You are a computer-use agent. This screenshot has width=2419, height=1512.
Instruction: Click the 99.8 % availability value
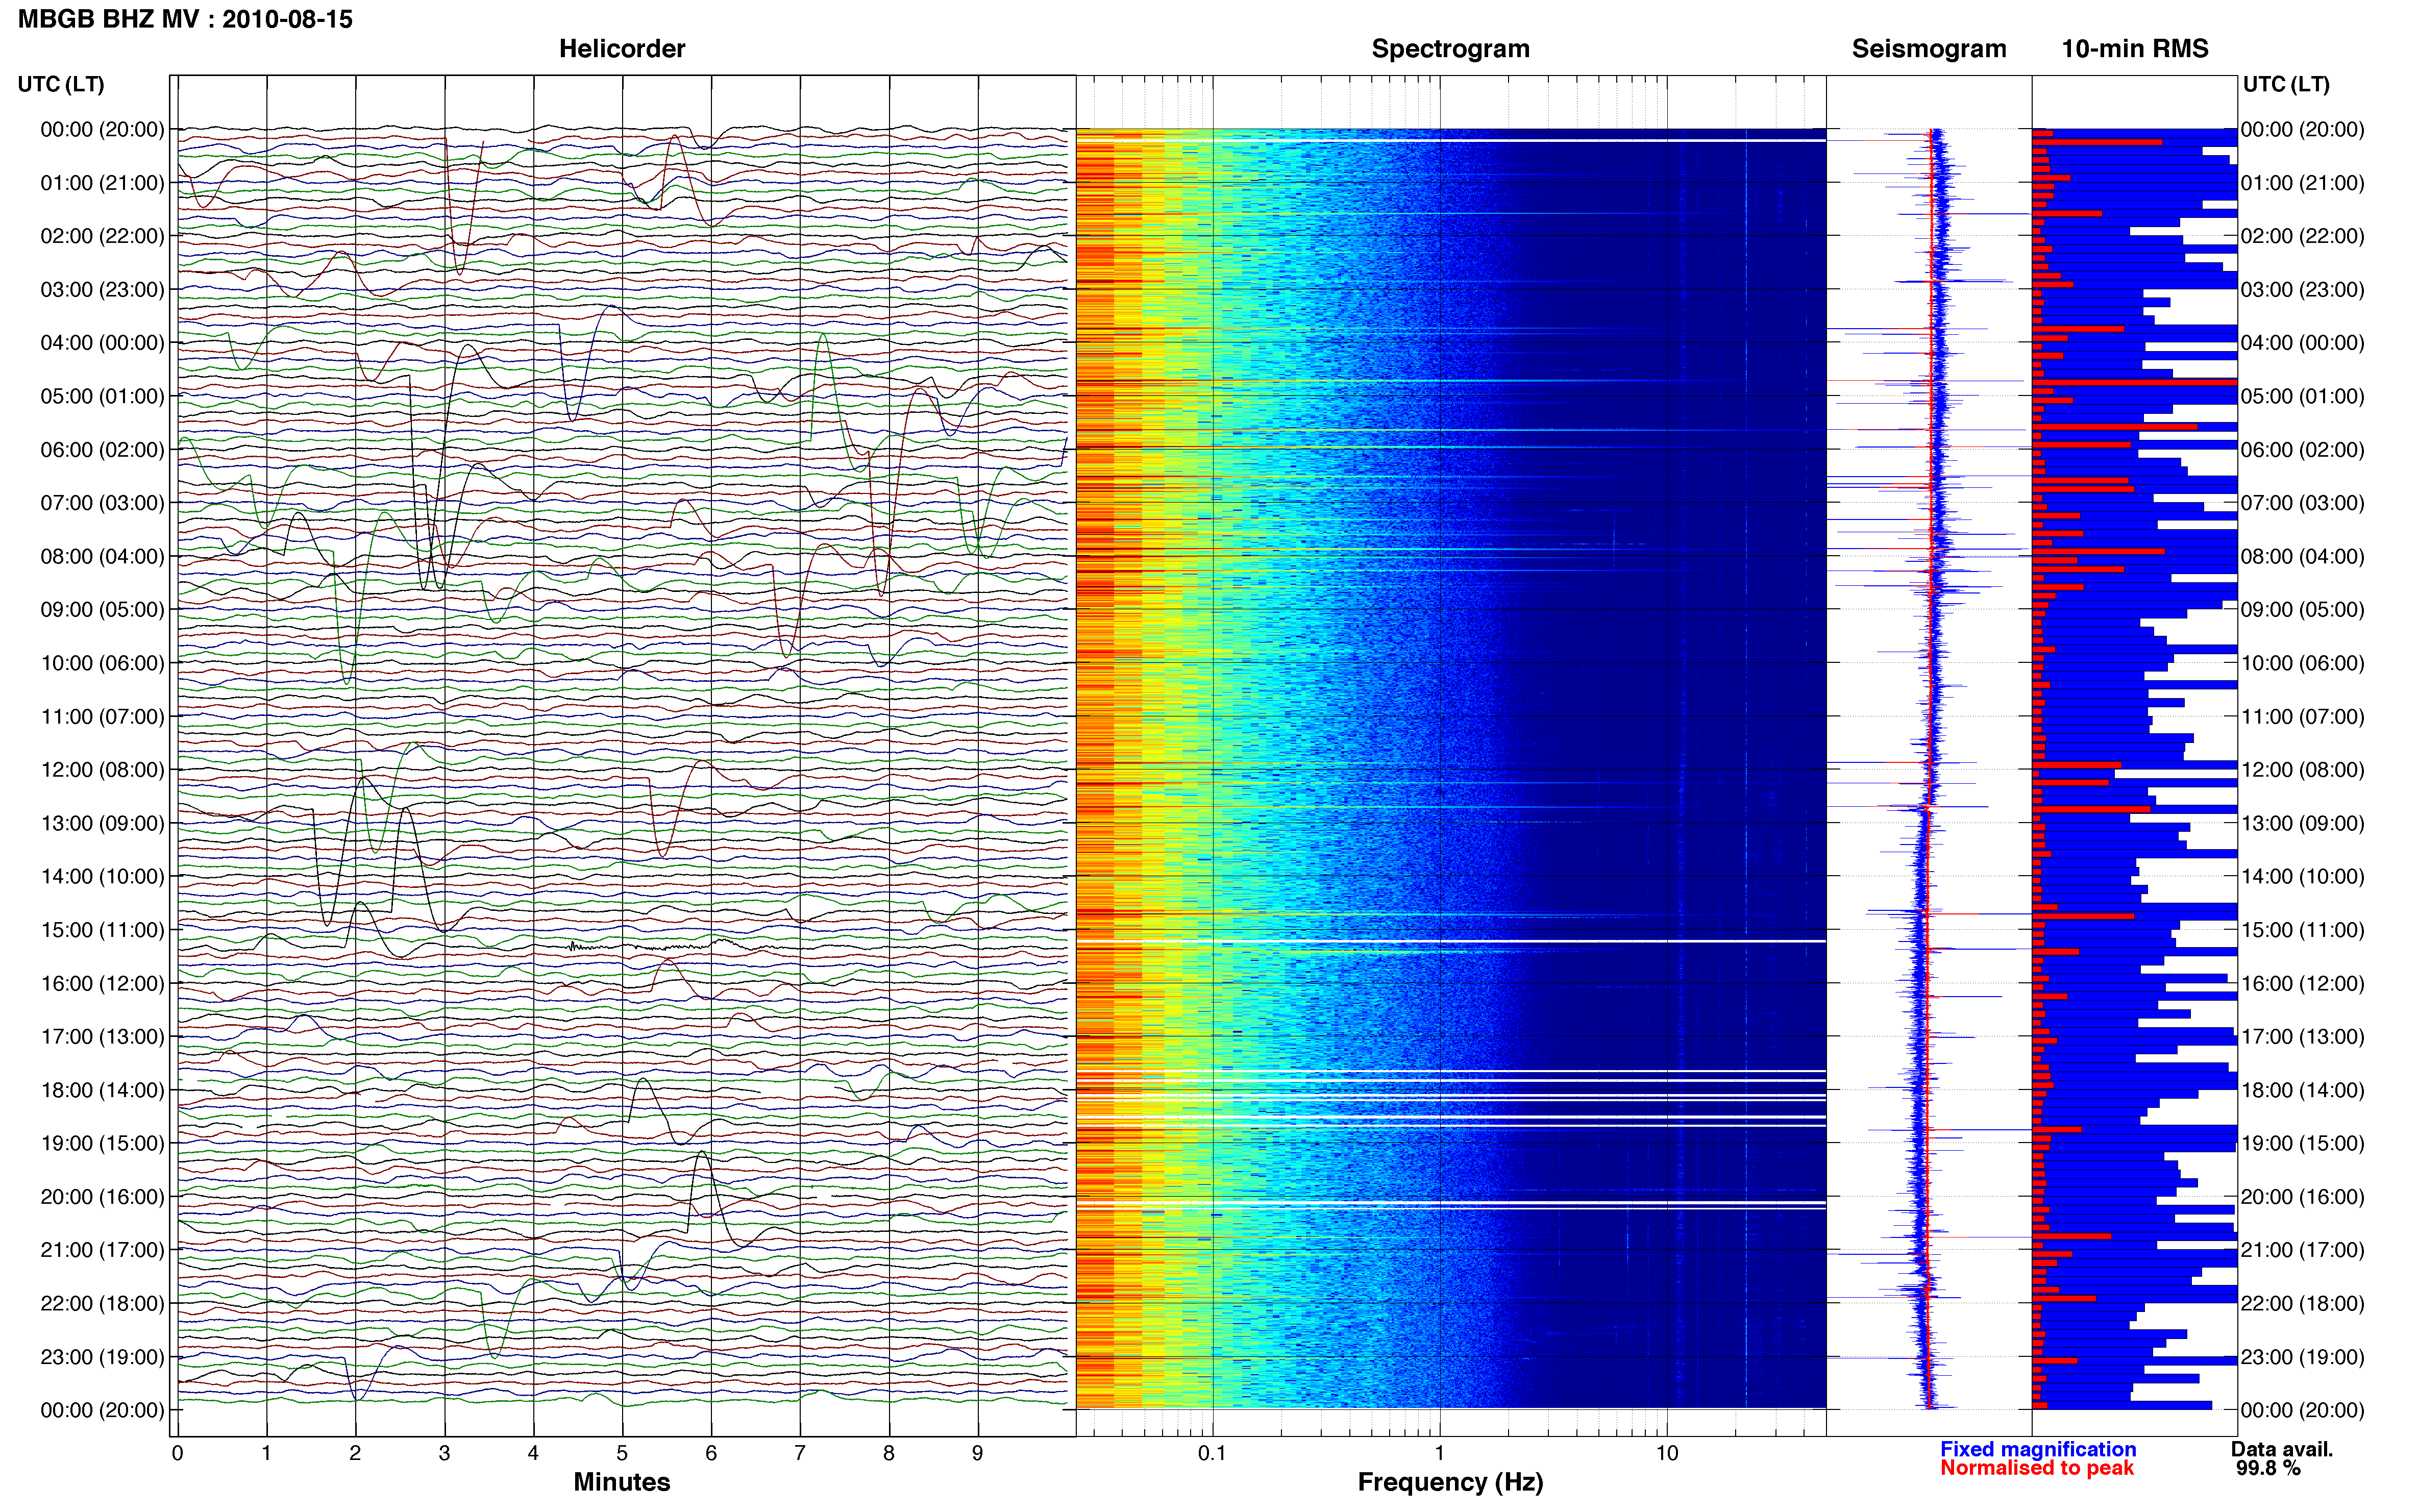pos(2268,1468)
